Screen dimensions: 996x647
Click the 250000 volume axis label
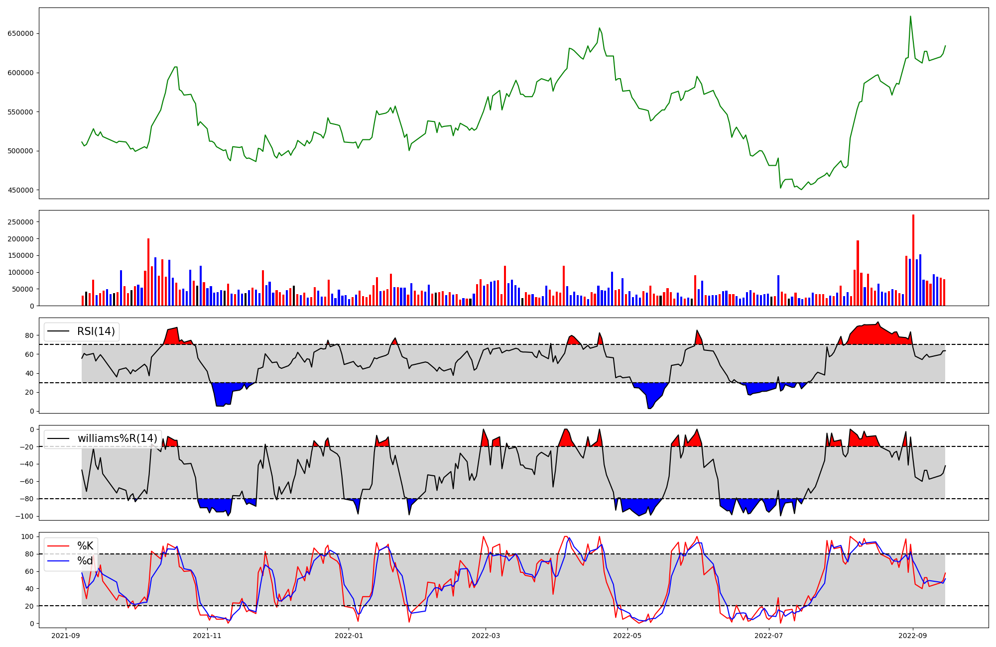point(20,222)
